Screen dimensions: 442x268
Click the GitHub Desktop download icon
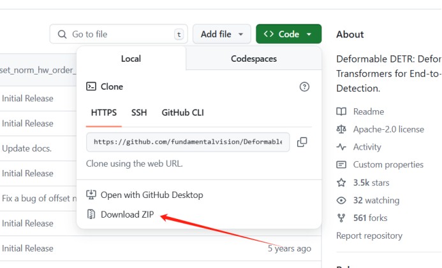click(x=91, y=195)
